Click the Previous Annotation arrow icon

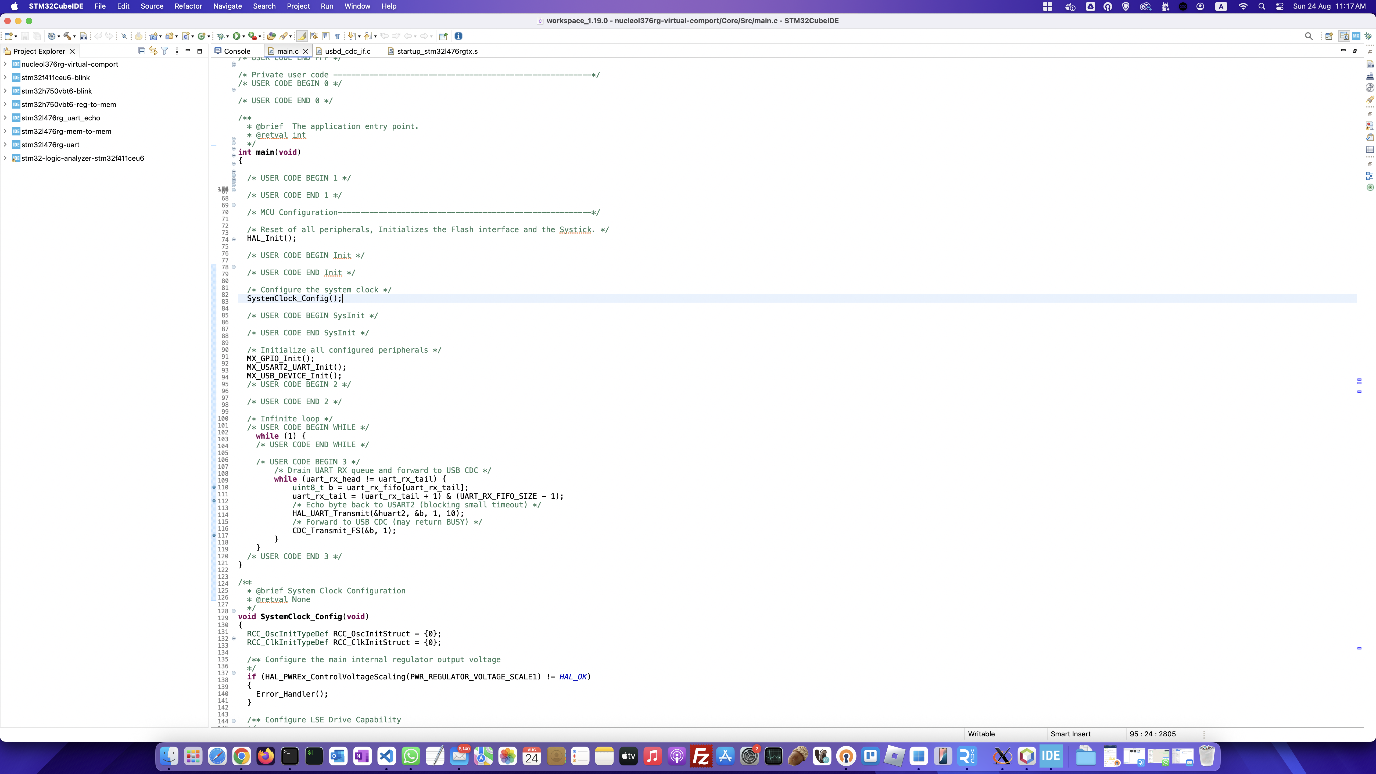point(367,36)
